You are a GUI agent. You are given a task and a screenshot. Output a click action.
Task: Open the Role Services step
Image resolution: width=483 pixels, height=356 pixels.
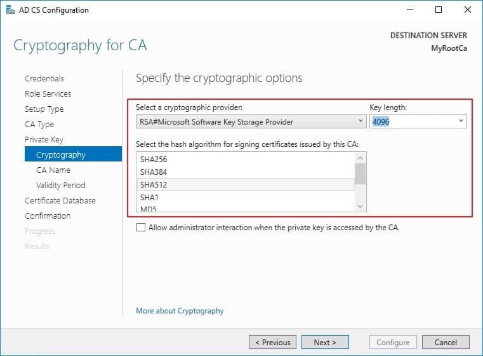48,94
